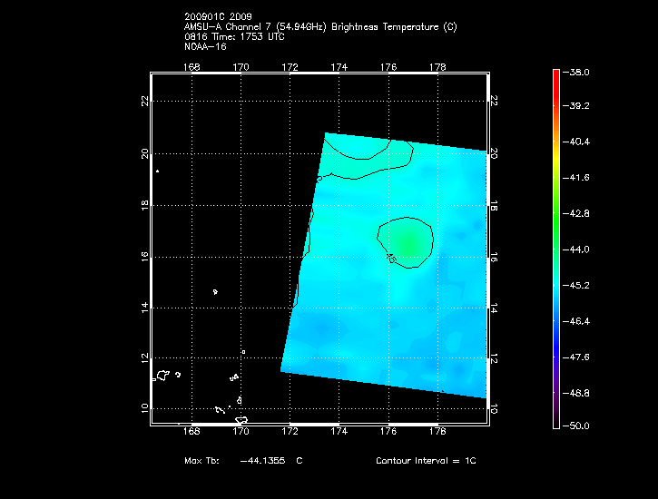
Task: Click the 174 longitude label on the top axis
Action: [339, 66]
